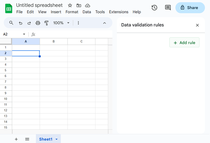Open version history clock icon

[x=154, y=8]
